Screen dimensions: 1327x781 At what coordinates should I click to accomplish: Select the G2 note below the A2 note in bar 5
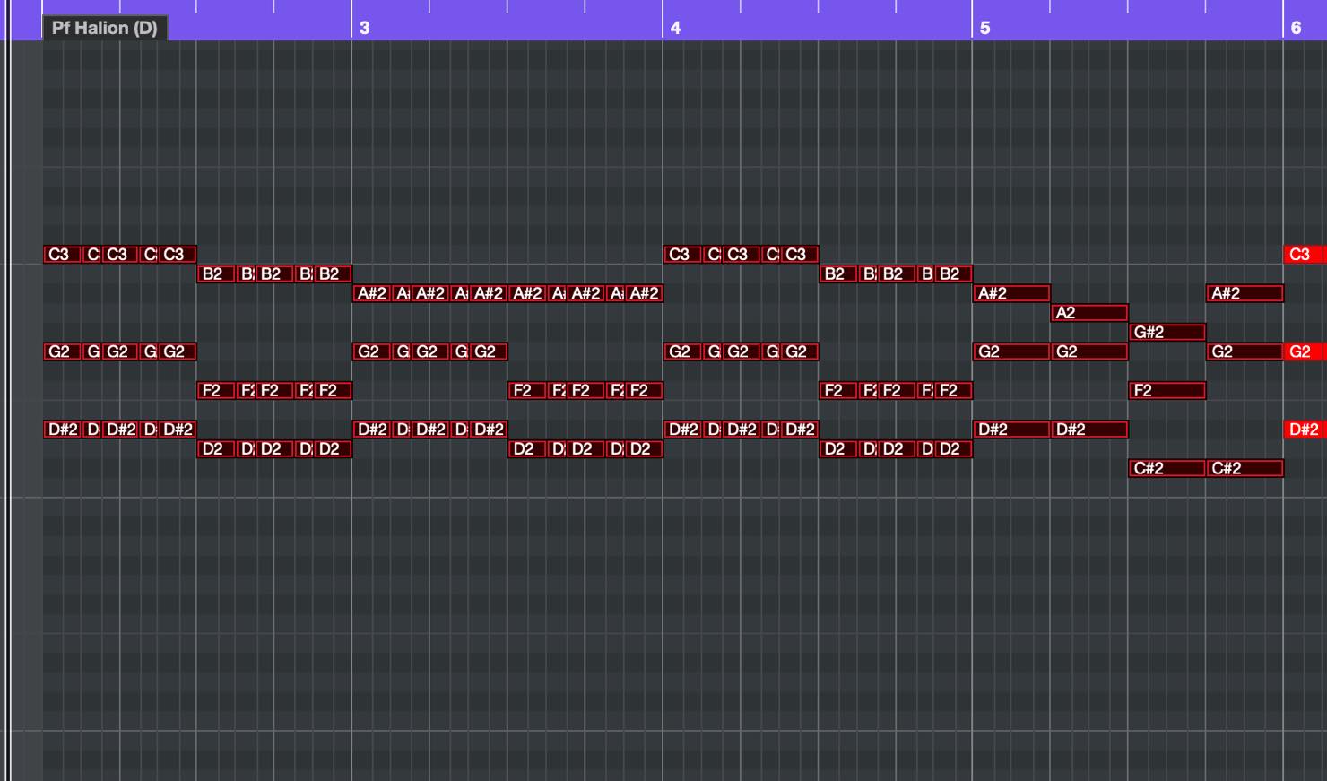[x=1089, y=351]
